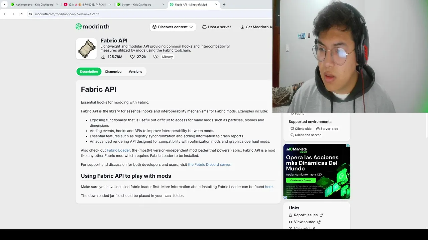Close the Achievements - Kick Dashboard tab

pyautogui.click(x=57, y=5)
